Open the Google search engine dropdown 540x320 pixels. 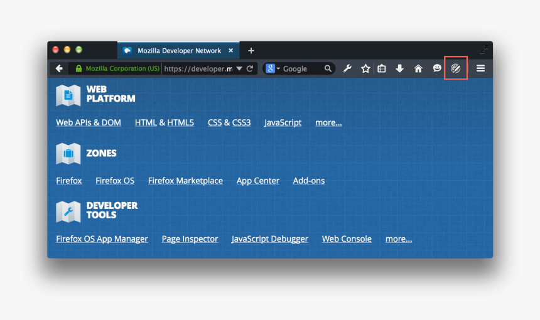coord(273,68)
